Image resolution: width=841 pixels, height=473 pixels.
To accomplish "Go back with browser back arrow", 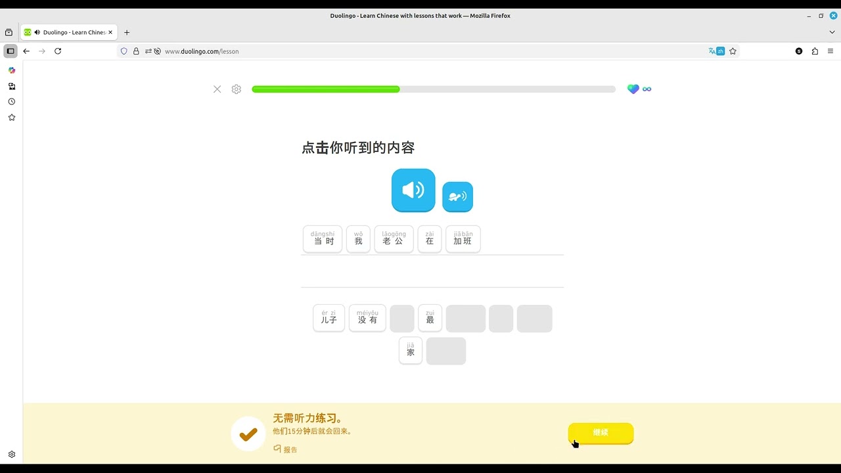I will (x=26, y=51).
